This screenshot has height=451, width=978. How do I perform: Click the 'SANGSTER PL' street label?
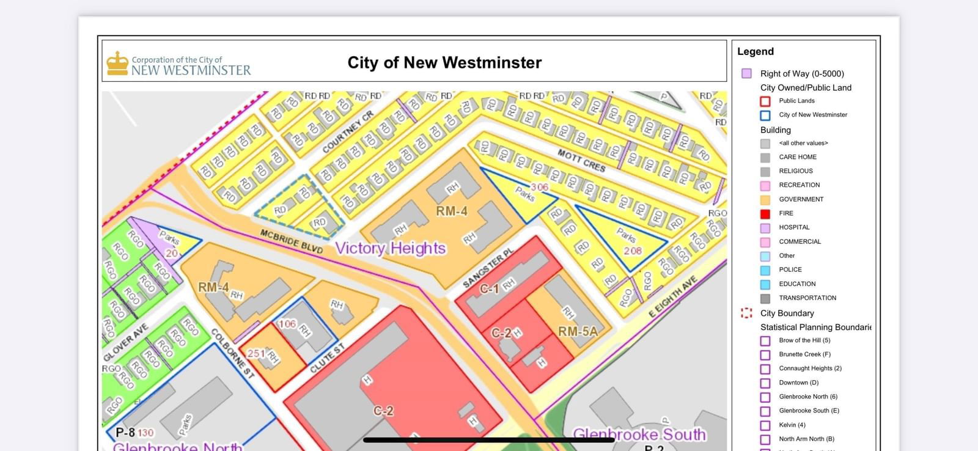488,268
